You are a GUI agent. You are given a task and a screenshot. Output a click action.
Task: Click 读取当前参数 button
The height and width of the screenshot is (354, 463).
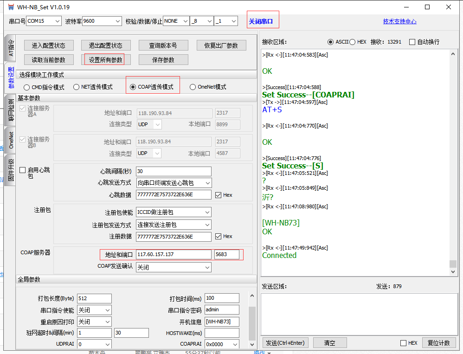click(x=48, y=60)
